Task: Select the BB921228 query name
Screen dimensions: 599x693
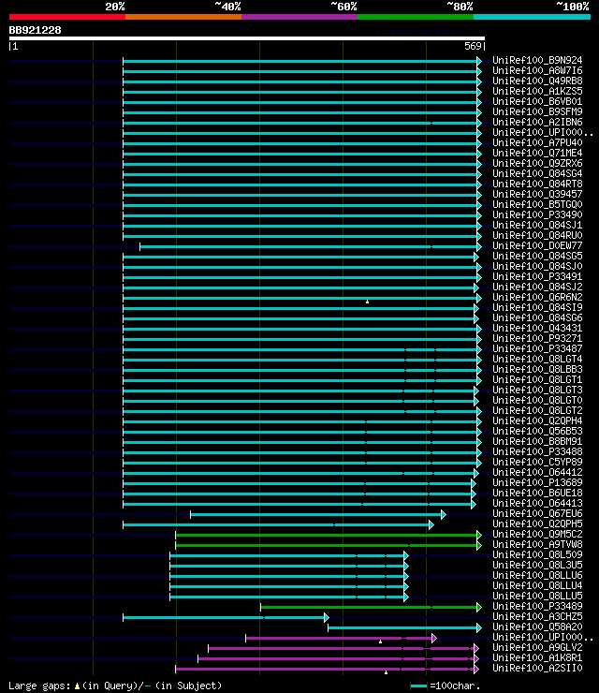Action: click(x=35, y=31)
